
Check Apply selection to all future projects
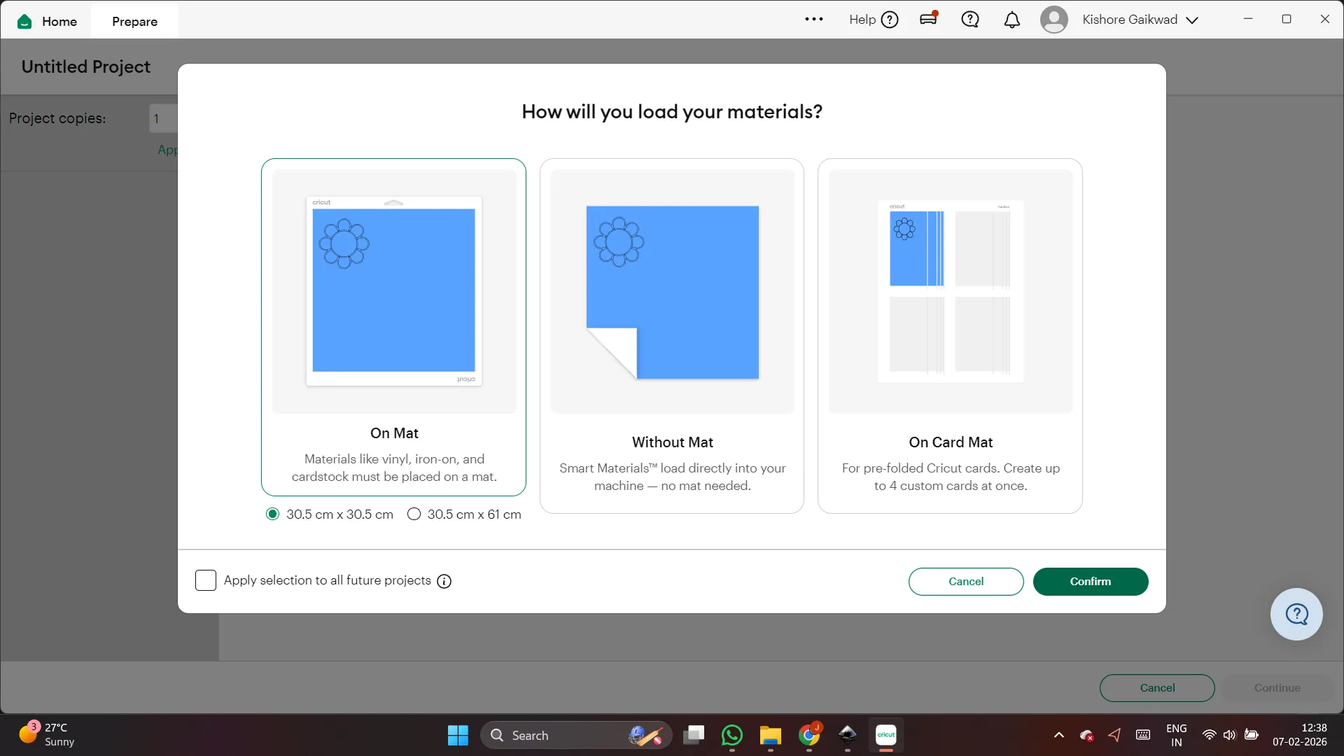click(206, 580)
